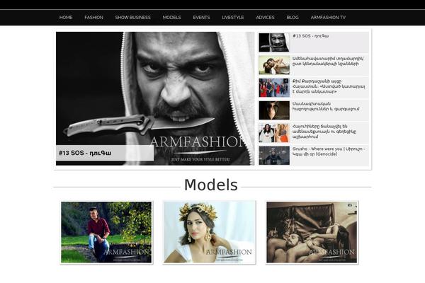This screenshot has width=425, height=283.
Task: Open the sepia model photo of a couple
Action: [312, 232]
